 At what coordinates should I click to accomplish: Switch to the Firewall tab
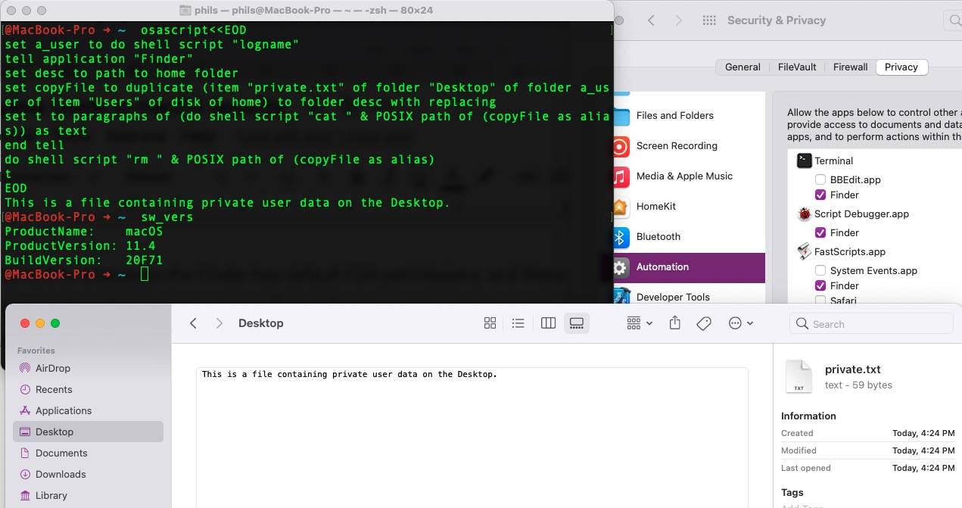click(850, 67)
